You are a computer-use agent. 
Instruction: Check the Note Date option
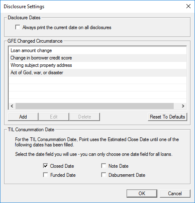104,166
